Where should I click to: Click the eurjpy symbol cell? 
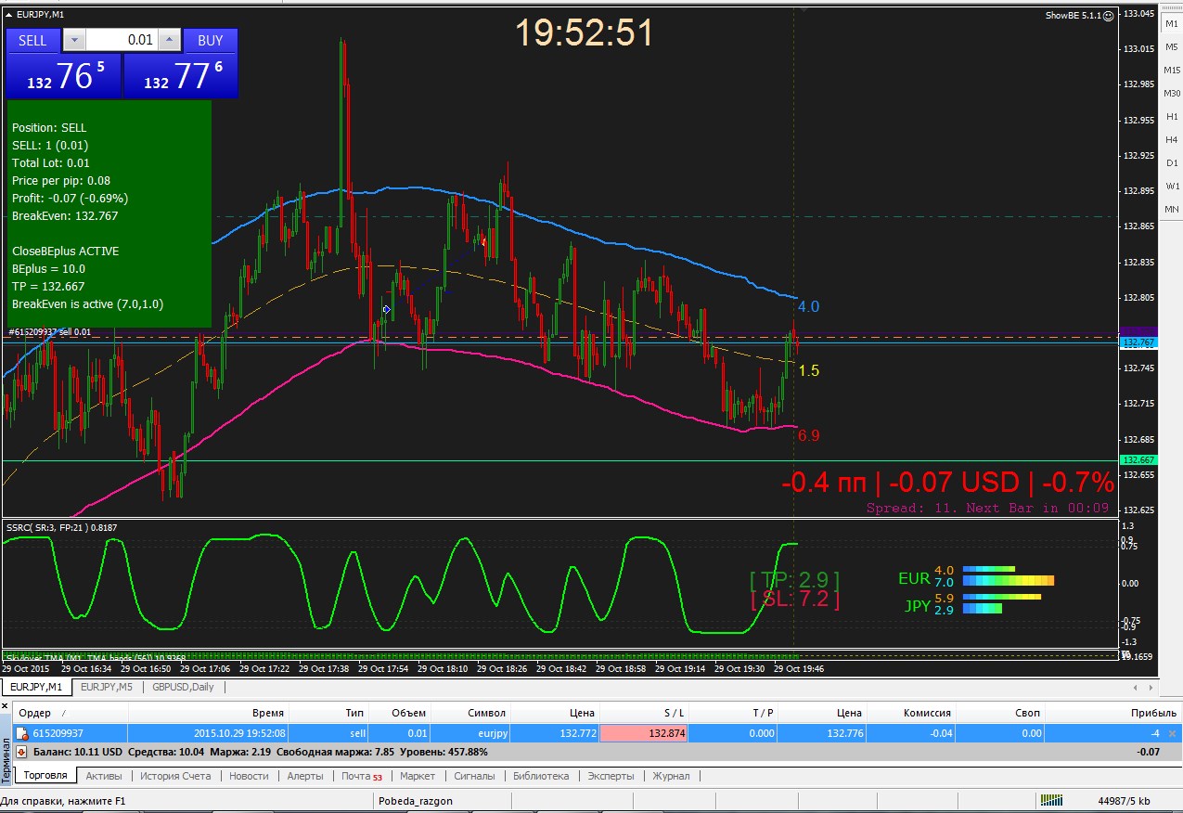point(469,733)
